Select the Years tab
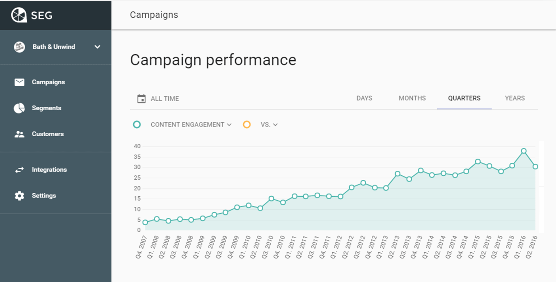Image resolution: width=556 pixels, height=282 pixels. 515,98
